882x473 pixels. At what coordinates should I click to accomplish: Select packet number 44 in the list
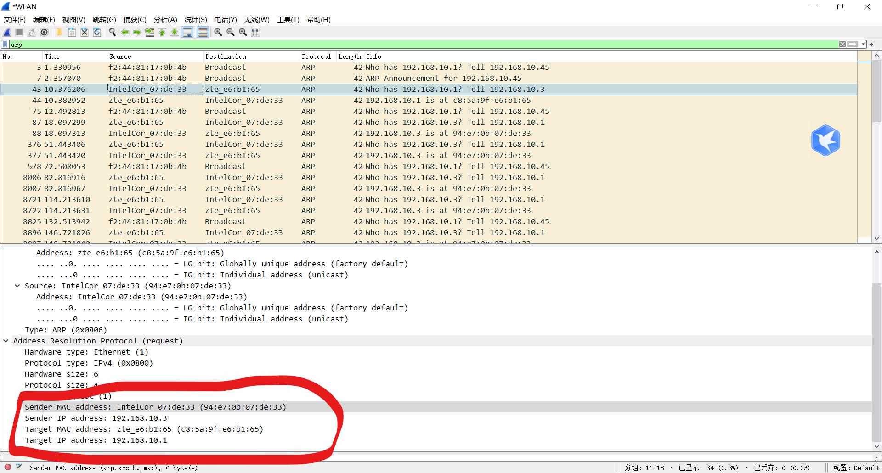pos(184,100)
